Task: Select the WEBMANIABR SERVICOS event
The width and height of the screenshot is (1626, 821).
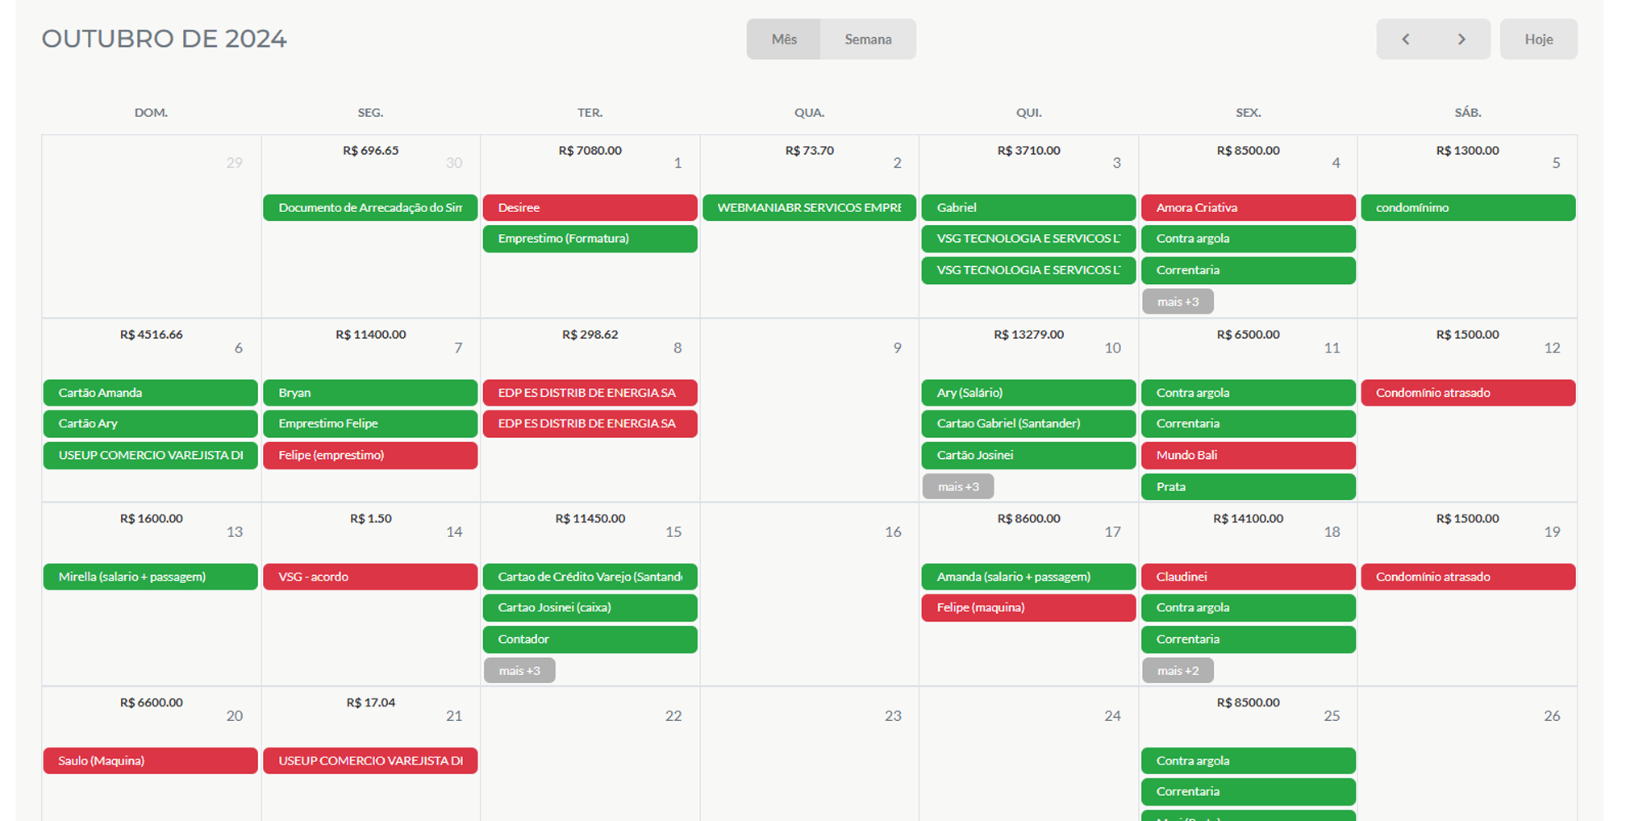Action: tap(809, 207)
